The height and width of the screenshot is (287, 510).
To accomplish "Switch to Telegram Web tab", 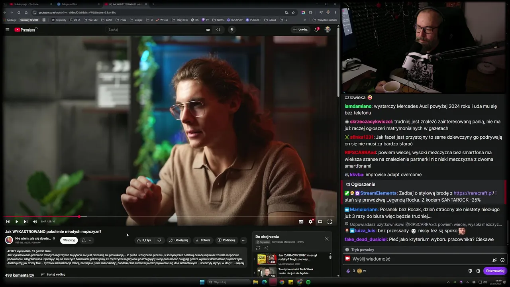I will [x=76, y=4].
